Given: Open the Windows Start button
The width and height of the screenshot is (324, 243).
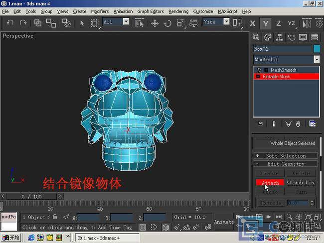Looking at the screenshot, I should click(x=11, y=238).
